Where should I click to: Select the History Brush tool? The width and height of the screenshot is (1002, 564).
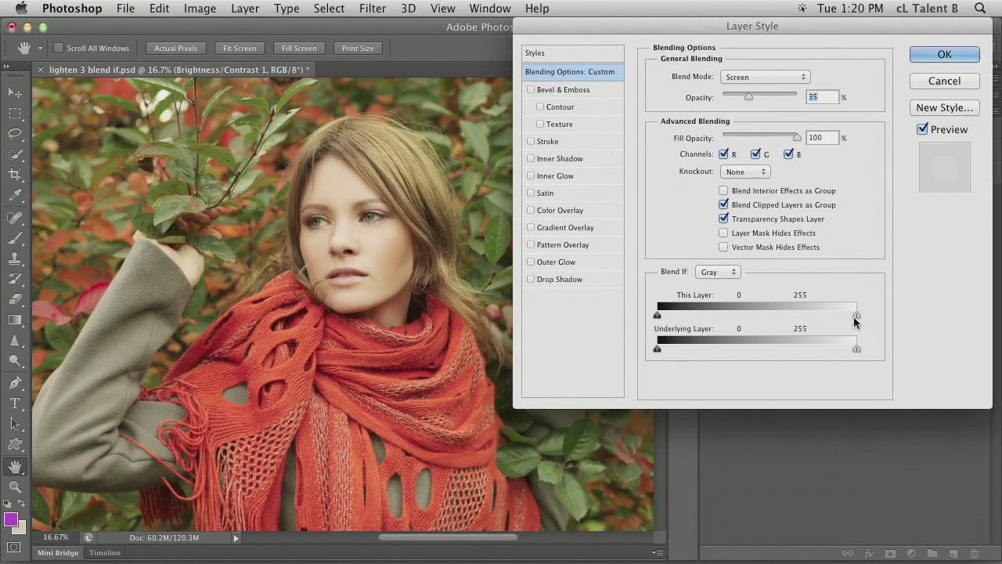tap(15, 279)
